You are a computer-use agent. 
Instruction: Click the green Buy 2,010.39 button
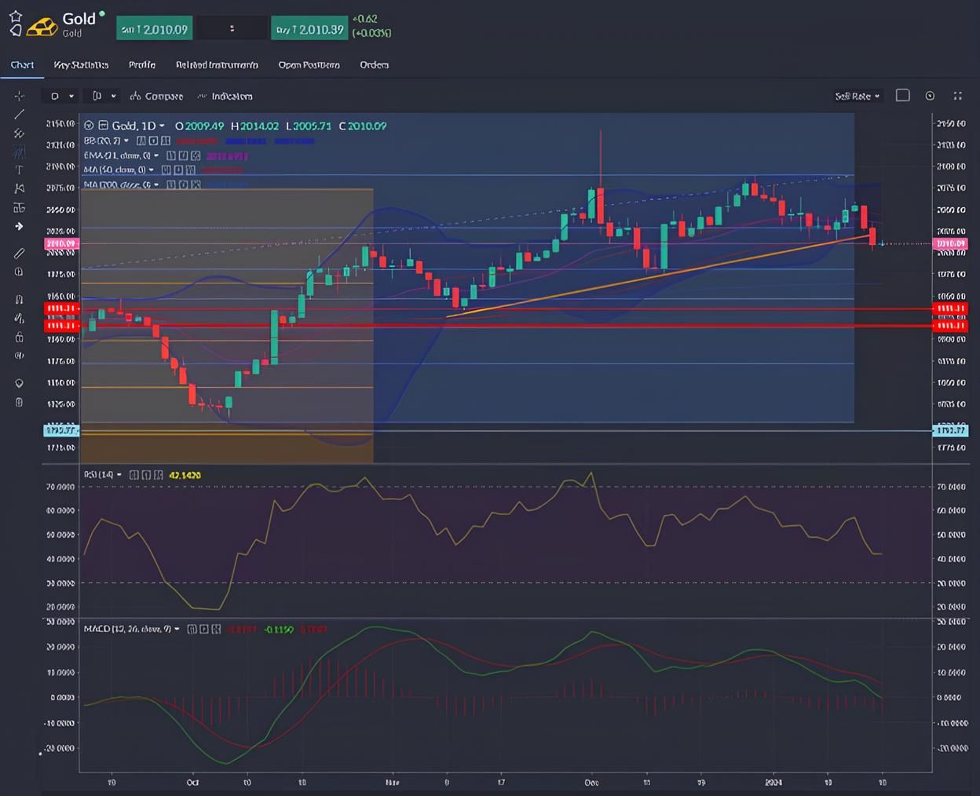coord(309,29)
